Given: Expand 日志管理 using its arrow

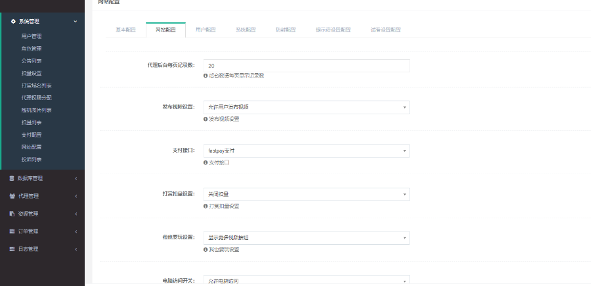Looking at the screenshot, I should click(76, 249).
